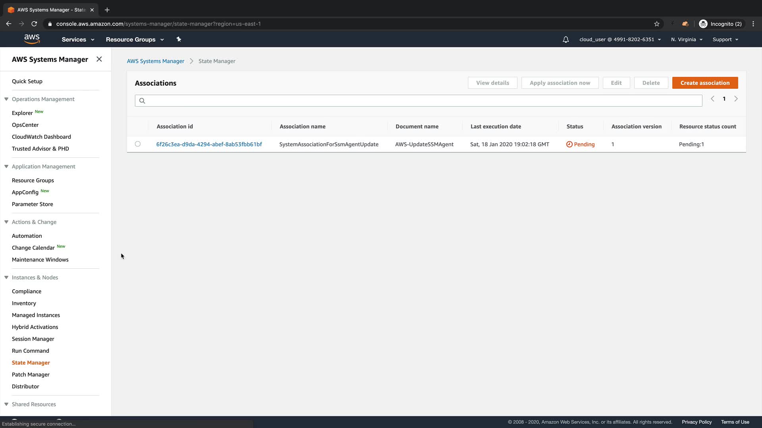Collapse the Instances & Nodes section

coord(6,277)
